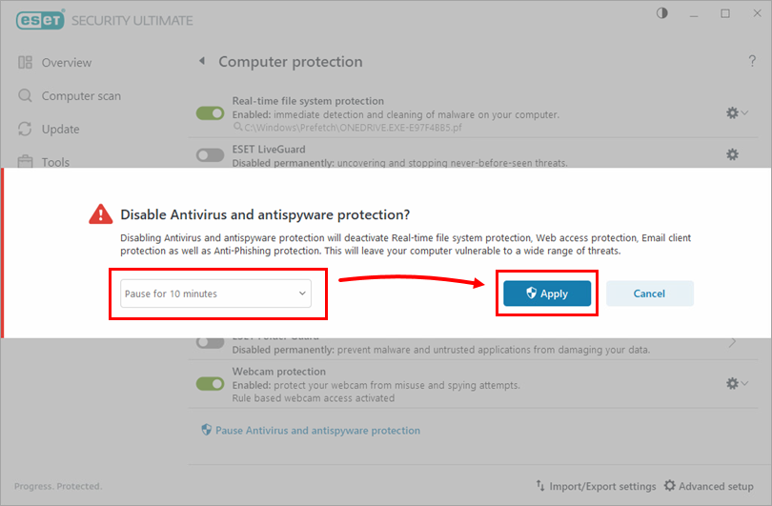Click the Import/Export settings arrows icon
Viewport: 772px width, 506px height.
pyautogui.click(x=540, y=486)
